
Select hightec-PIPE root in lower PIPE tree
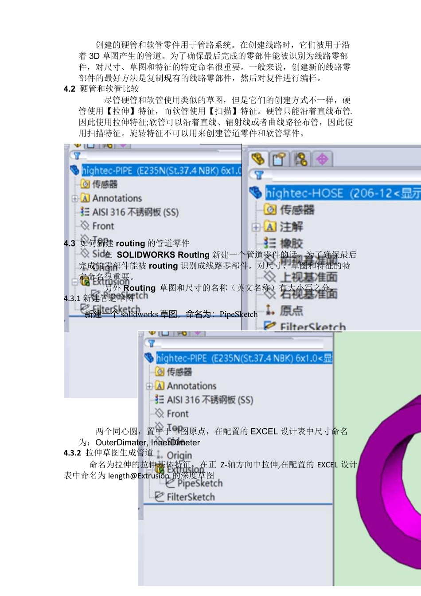click(244, 358)
